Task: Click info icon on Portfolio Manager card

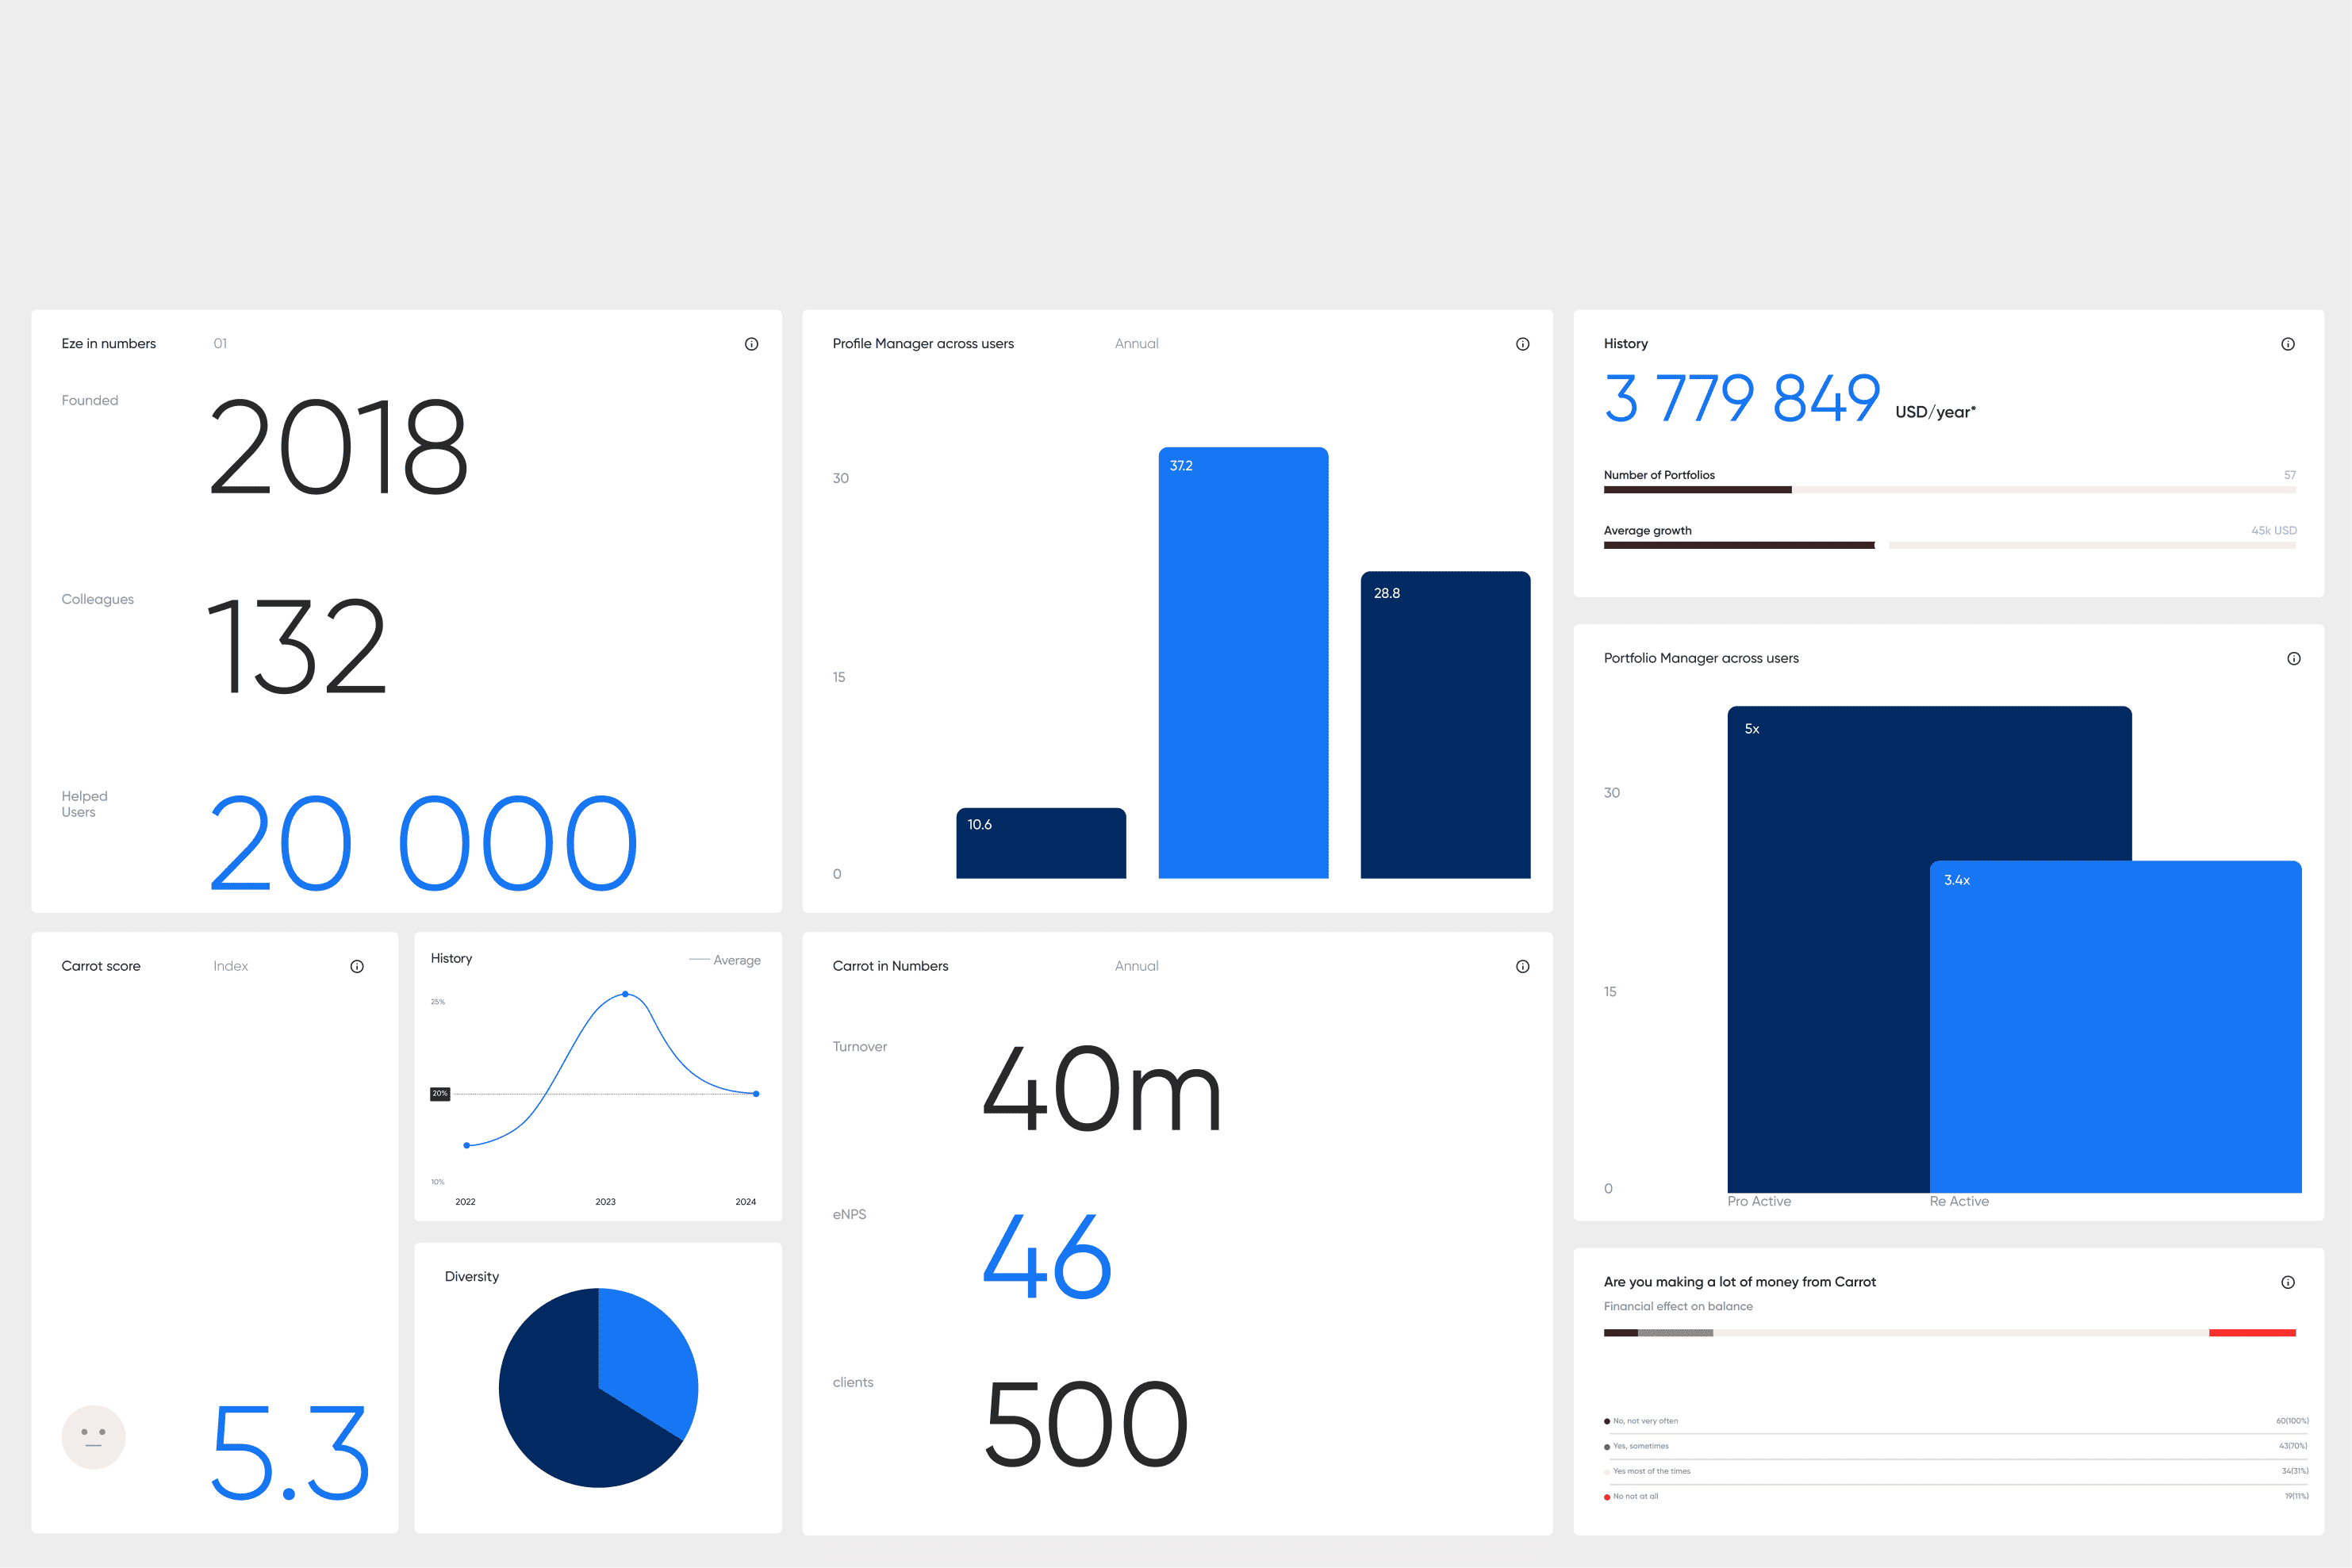Action: (x=2293, y=658)
